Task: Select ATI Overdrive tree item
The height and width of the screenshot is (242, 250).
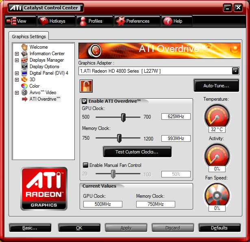Action: [45, 99]
